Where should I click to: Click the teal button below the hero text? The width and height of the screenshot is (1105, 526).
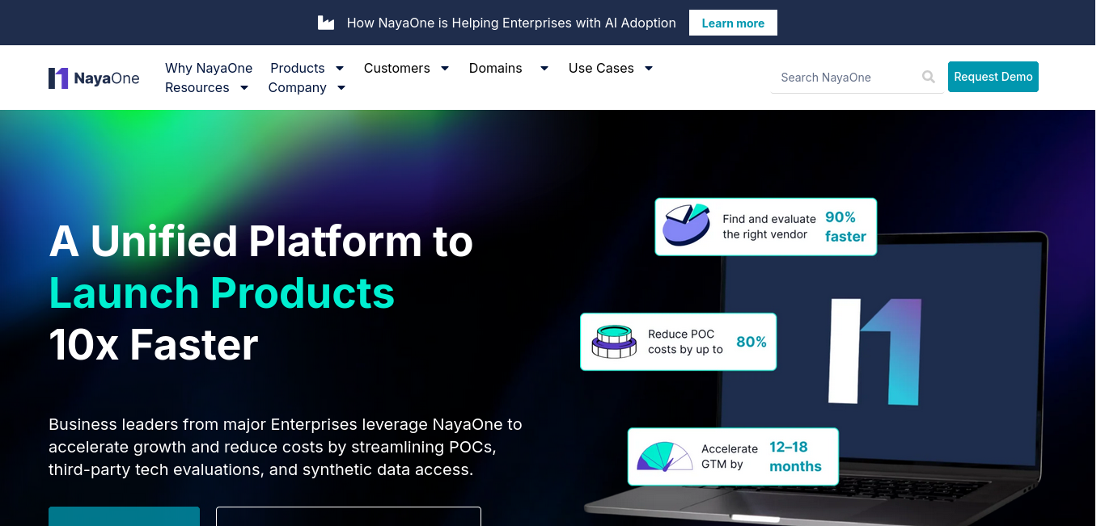pyautogui.click(x=124, y=516)
